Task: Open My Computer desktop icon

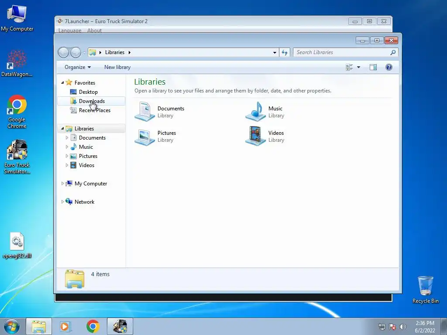Action: [x=17, y=18]
